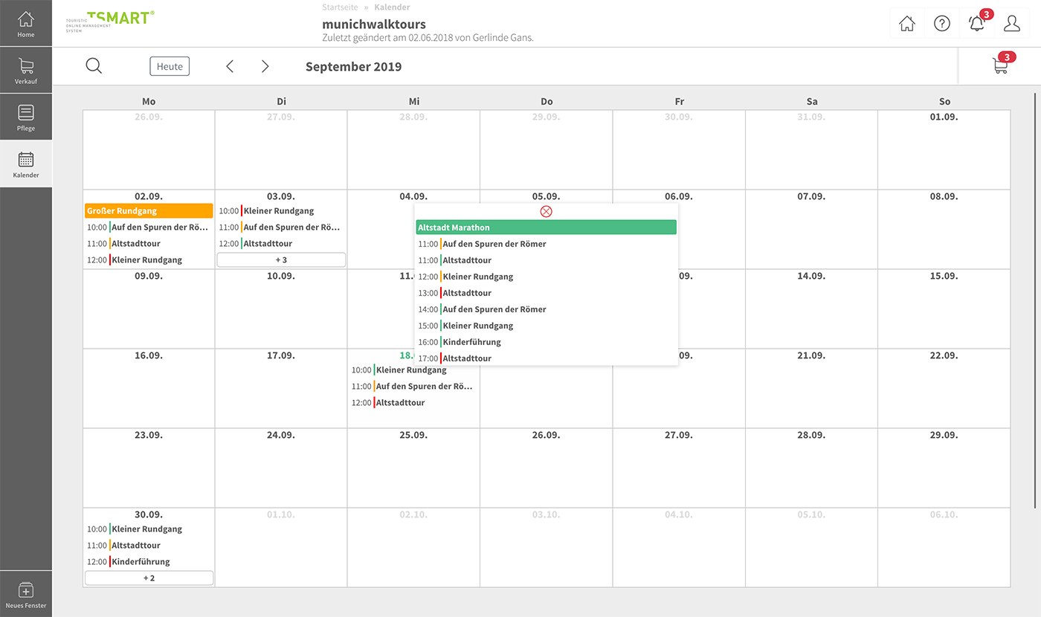Open the user profile icon

1012,24
